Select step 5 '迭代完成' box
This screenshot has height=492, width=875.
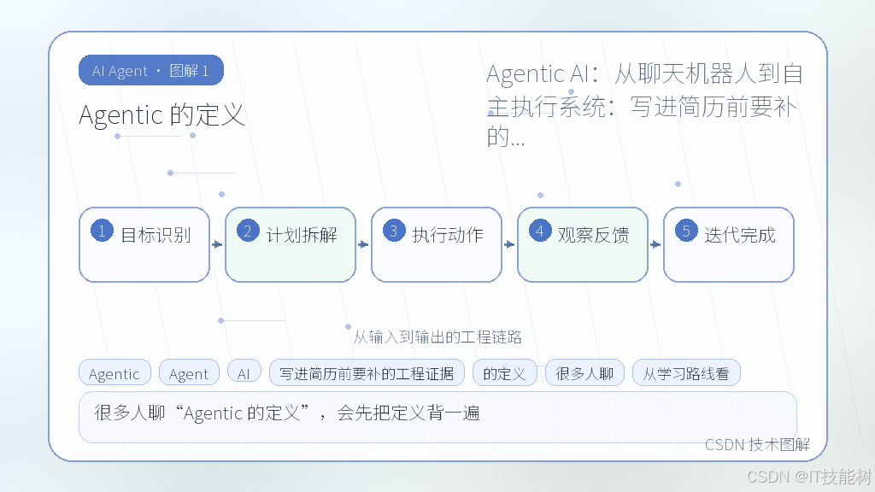(729, 244)
